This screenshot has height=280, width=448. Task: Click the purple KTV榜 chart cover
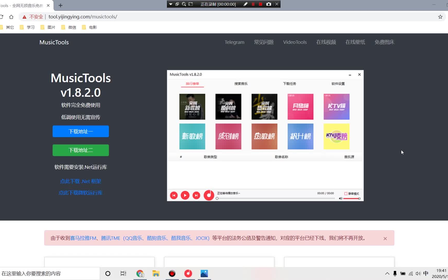[x=337, y=107]
